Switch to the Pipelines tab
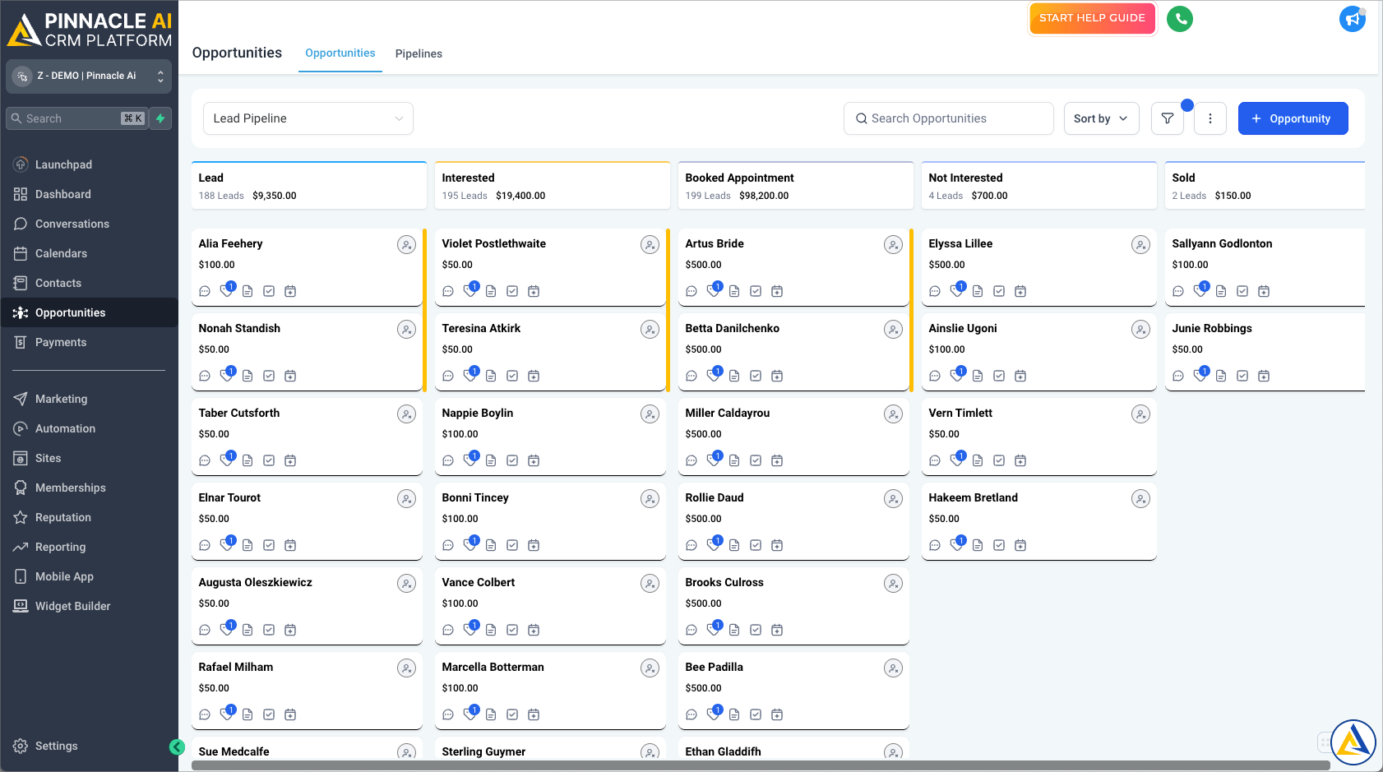Screen dimensions: 1383x772 tap(419, 53)
